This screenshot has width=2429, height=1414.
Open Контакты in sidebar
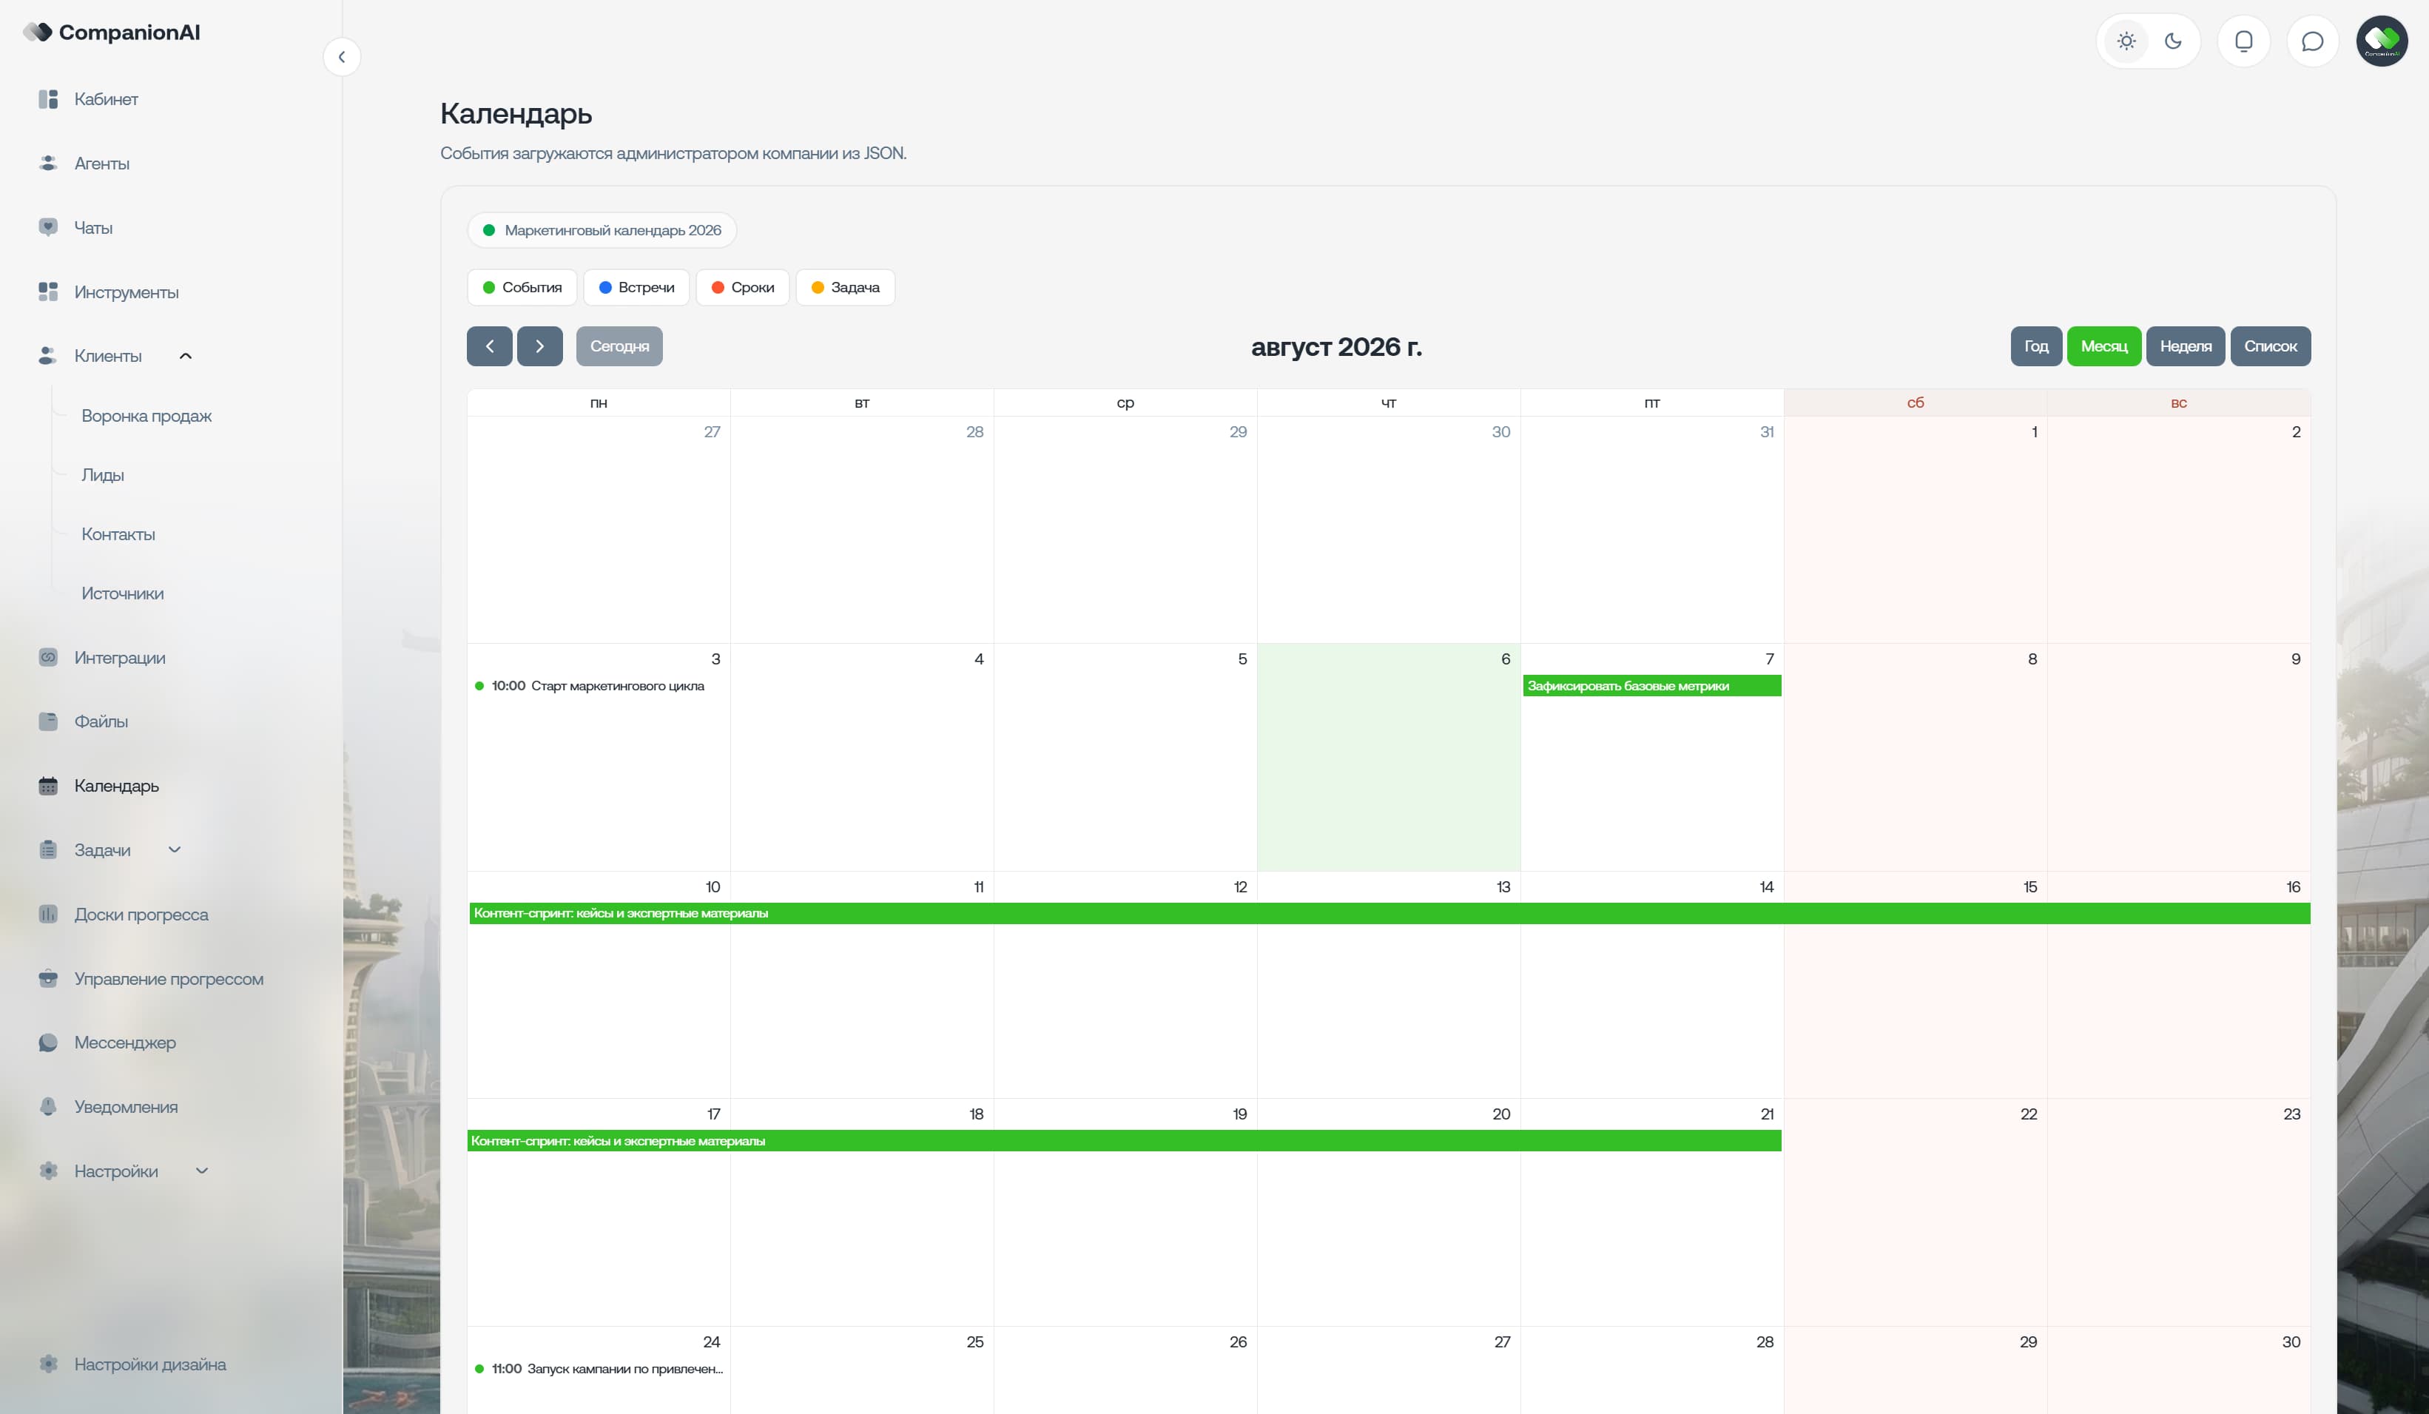[x=118, y=534]
